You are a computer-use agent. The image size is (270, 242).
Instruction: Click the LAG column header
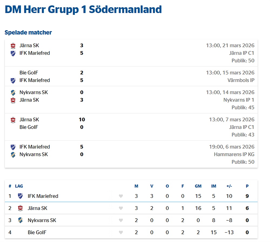pyautogui.click(x=19, y=186)
